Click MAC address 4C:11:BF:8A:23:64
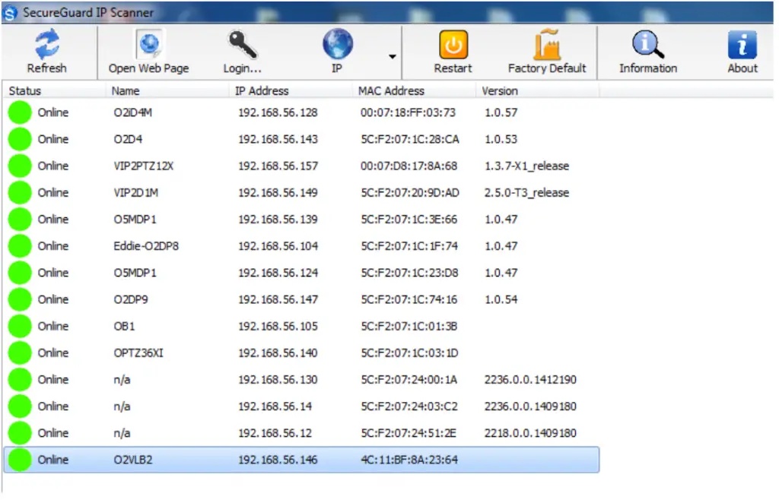The width and height of the screenshot is (779, 503). pyautogui.click(x=409, y=460)
